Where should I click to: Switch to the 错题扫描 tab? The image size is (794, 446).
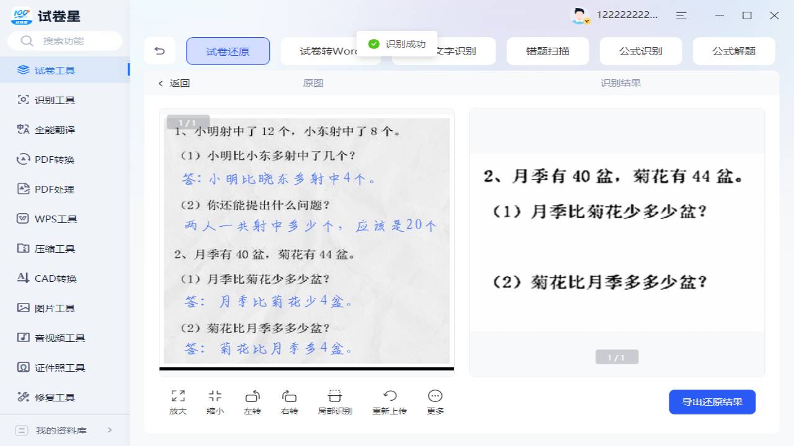click(x=548, y=51)
